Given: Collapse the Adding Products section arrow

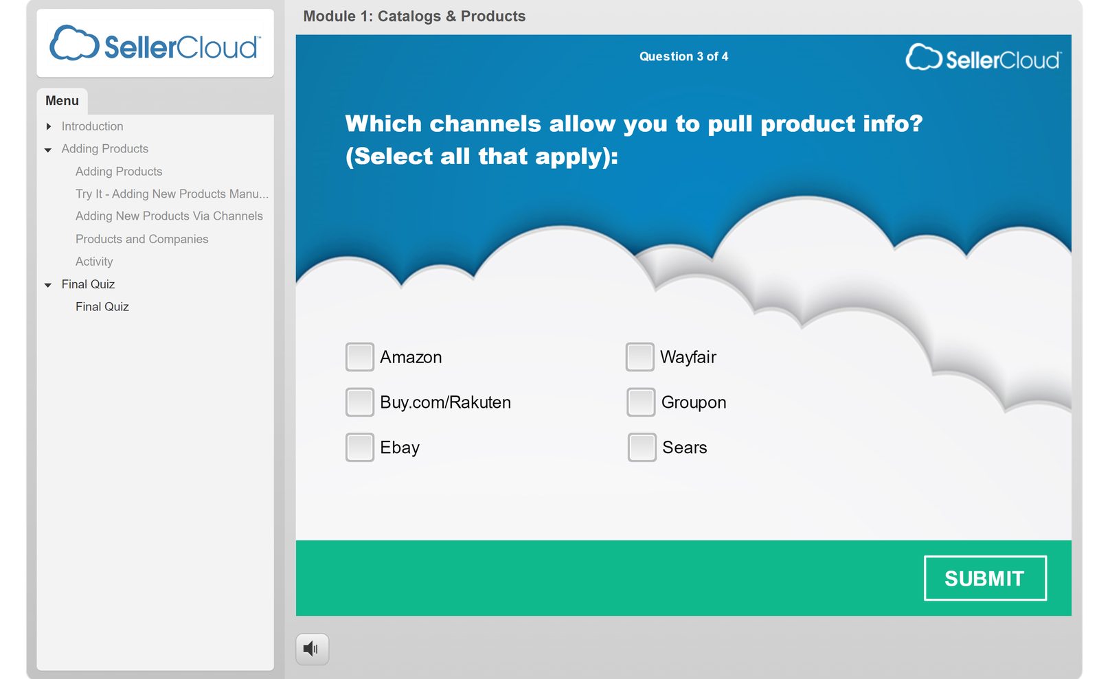Looking at the screenshot, I should click(x=48, y=150).
